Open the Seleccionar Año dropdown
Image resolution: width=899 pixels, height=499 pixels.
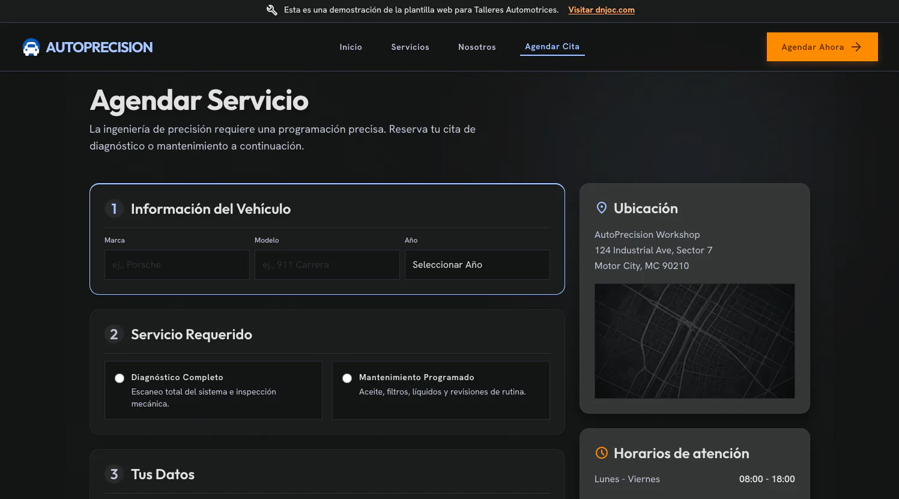pyautogui.click(x=477, y=265)
